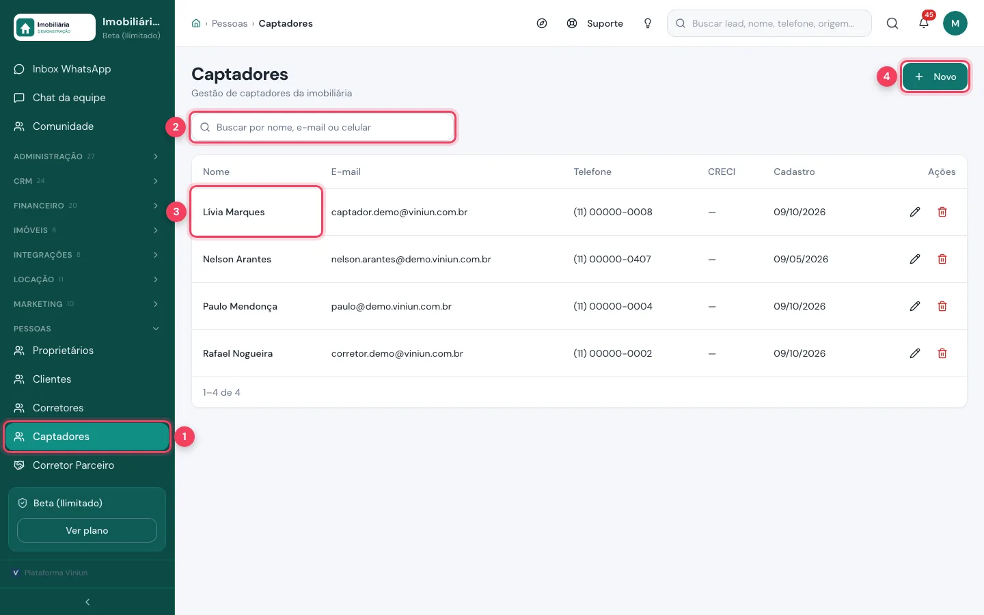Go to Clientes
984x615 pixels.
[x=87, y=379]
